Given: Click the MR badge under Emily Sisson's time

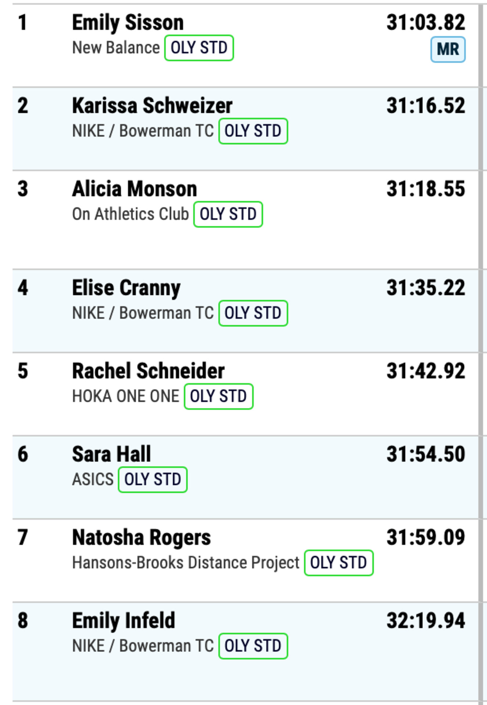Looking at the screenshot, I should point(448,49).
